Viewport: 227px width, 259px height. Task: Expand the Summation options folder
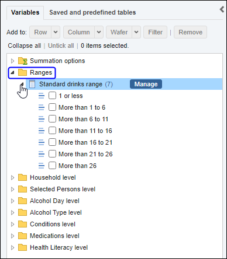[12, 61]
